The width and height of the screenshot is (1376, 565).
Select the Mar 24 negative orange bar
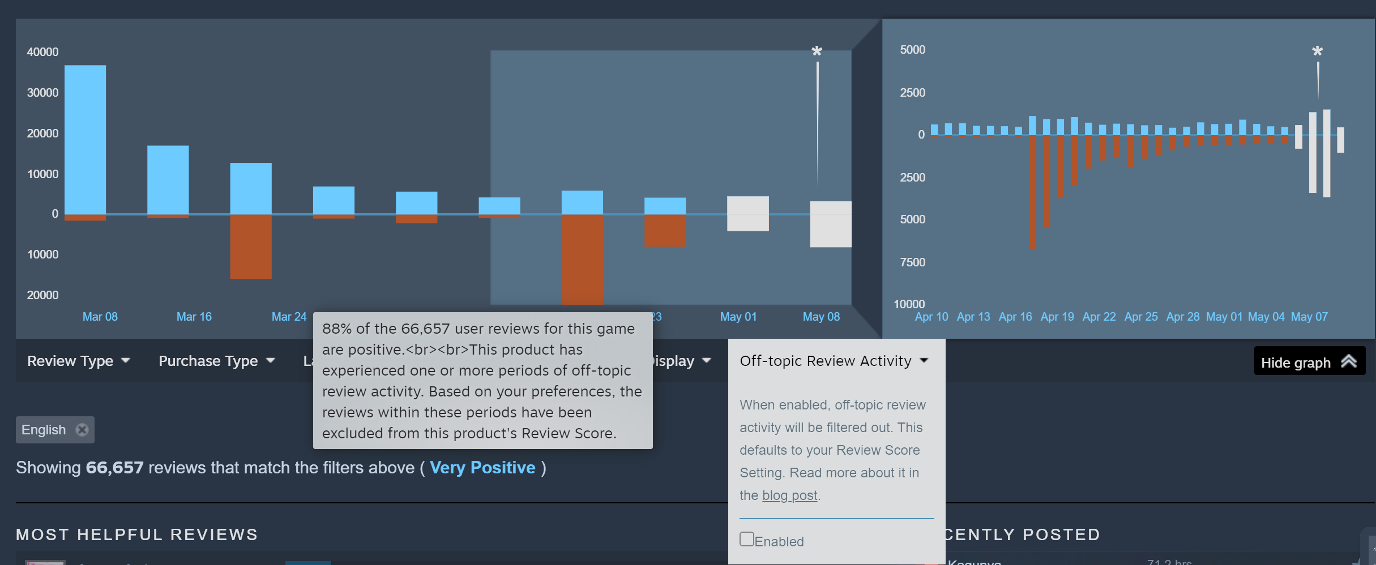click(x=251, y=247)
